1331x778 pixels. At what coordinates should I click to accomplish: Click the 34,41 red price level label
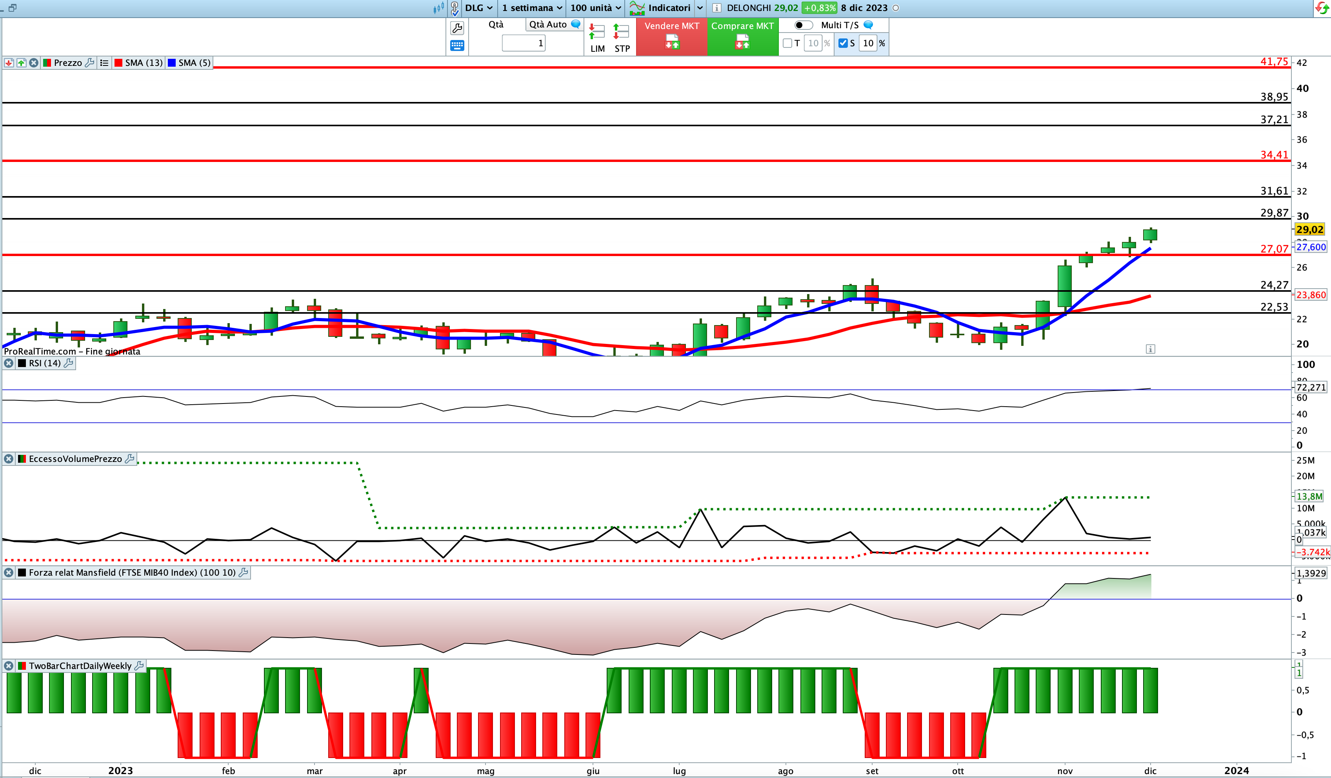pos(1275,155)
